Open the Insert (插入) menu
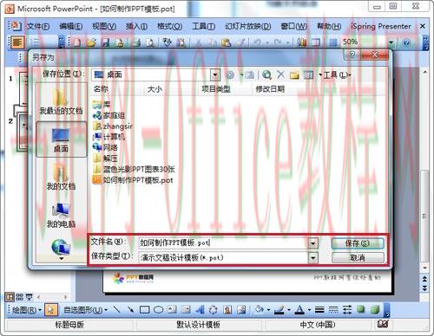434x336 pixels. 136,27
